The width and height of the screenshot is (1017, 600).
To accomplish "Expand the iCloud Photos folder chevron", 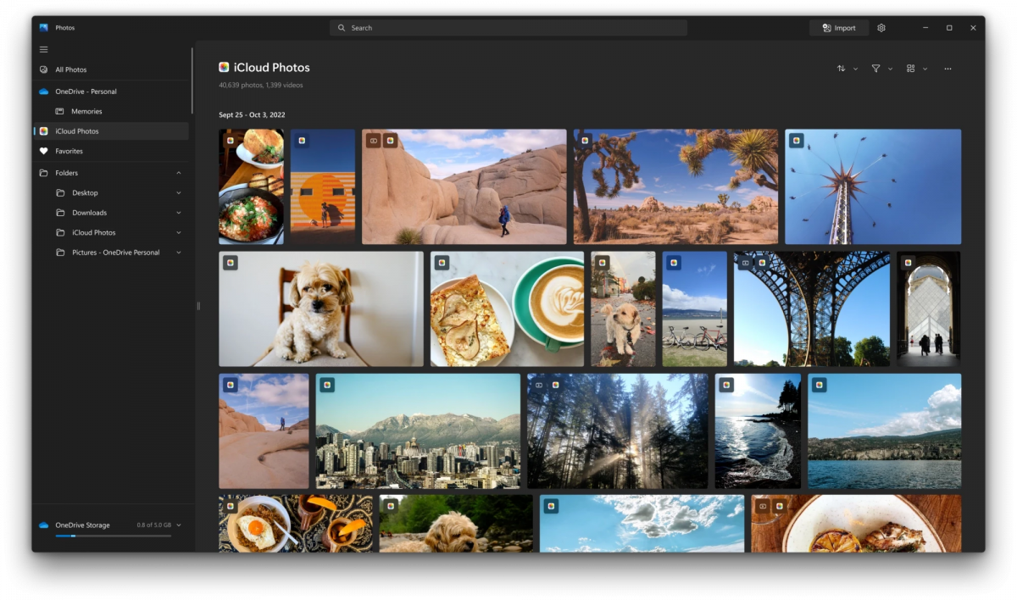I will point(179,232).
